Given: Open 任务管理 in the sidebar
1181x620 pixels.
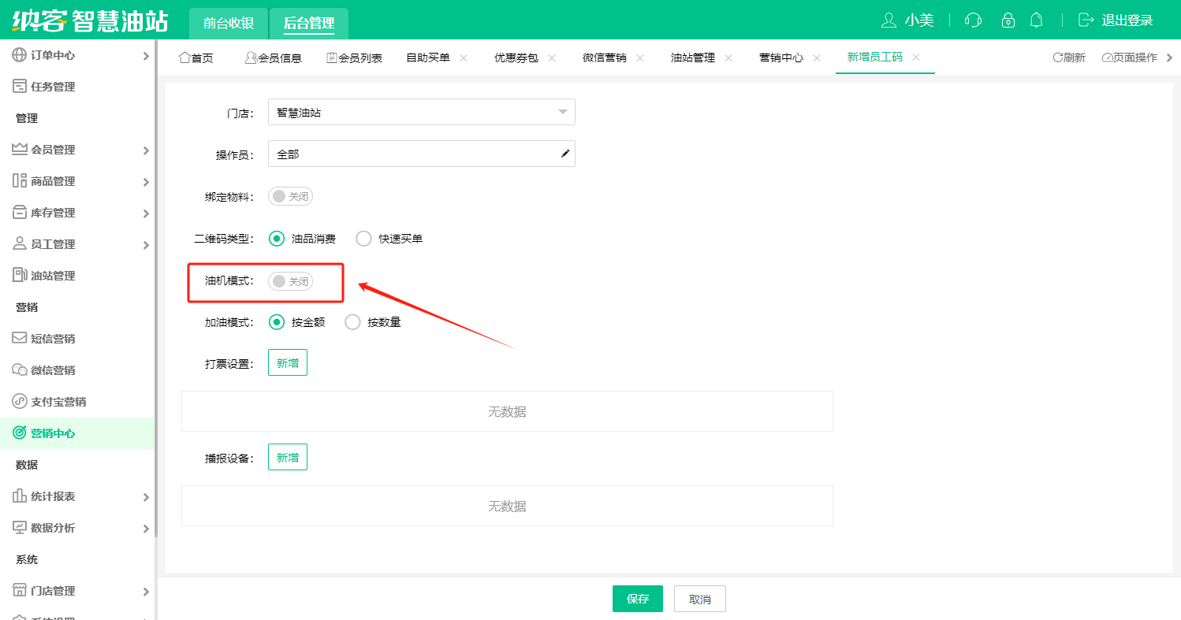Looking at the screenshot, I should (x=53, y=87).
